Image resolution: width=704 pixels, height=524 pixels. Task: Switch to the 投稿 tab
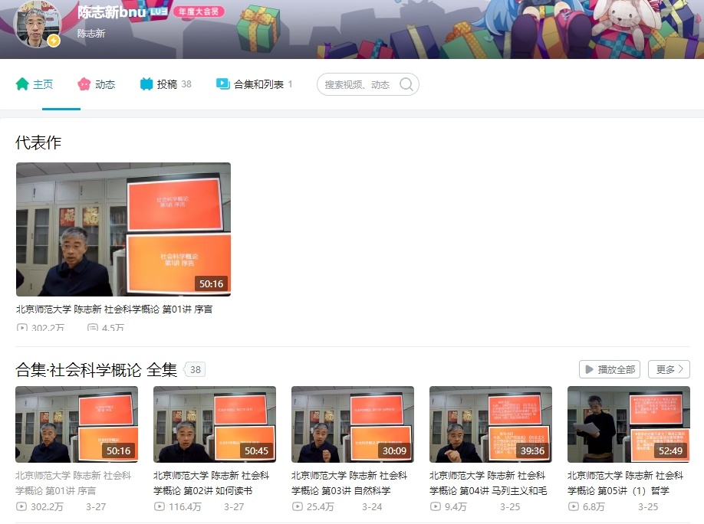click(166, 84)
